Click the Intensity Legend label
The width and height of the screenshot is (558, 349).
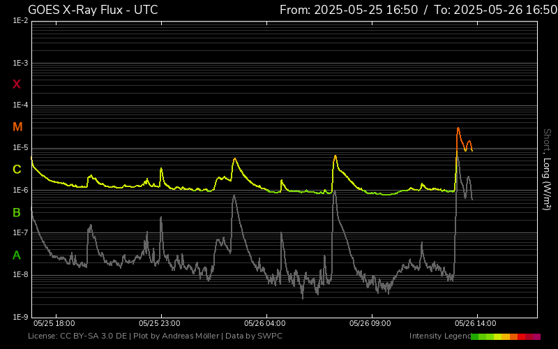coord(440,336)
